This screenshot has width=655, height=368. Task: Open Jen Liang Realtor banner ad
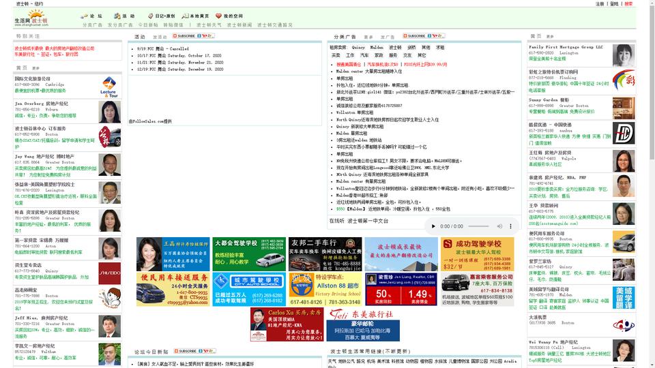coord(401,289)
